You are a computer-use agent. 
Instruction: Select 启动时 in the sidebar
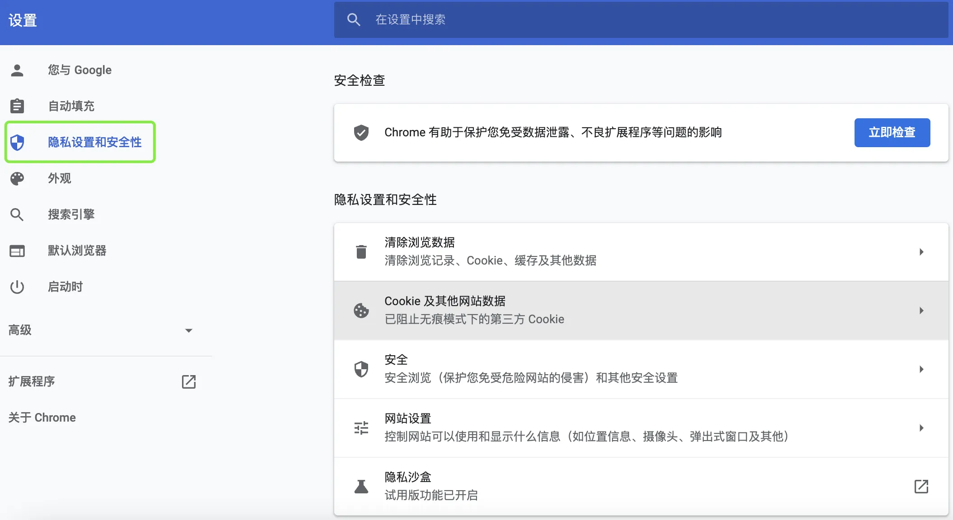click(x=65, y=287)
